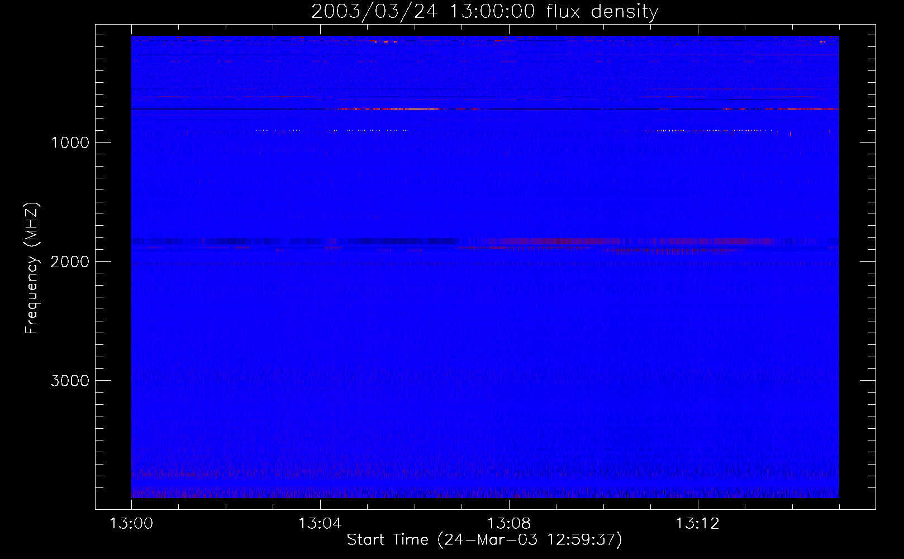Click the "Frequency (MHZ)" axis label
The image size is (904, 559).
[32, 268]
